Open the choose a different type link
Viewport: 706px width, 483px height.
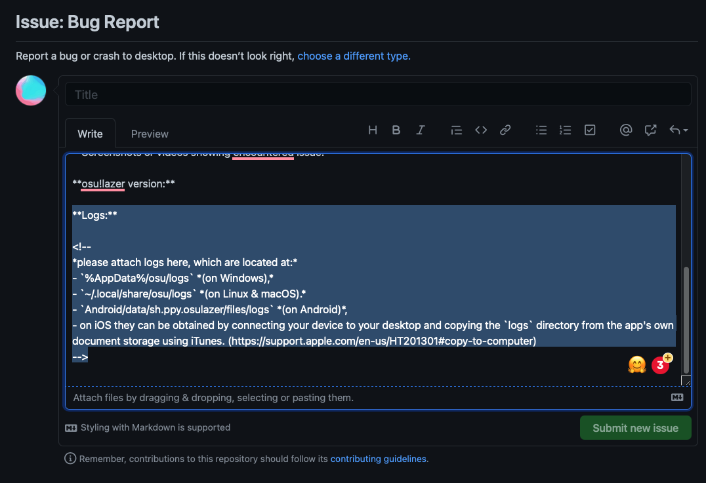point(354,56)
